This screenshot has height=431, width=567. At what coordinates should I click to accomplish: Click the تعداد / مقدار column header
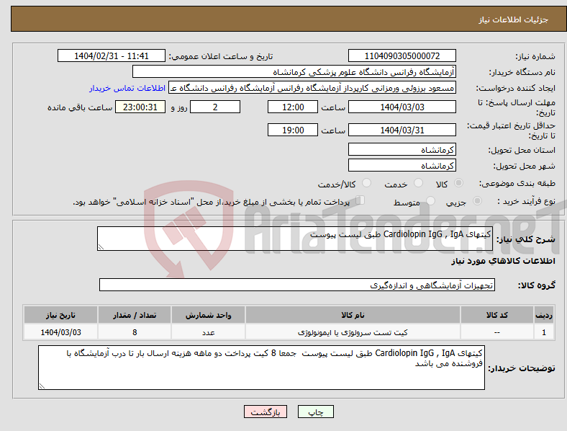(135, 315)
